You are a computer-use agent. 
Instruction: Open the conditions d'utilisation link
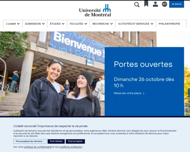point(71,147)
